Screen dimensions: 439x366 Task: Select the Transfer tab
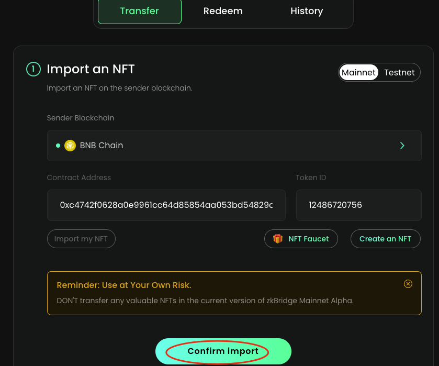[140, 11]
